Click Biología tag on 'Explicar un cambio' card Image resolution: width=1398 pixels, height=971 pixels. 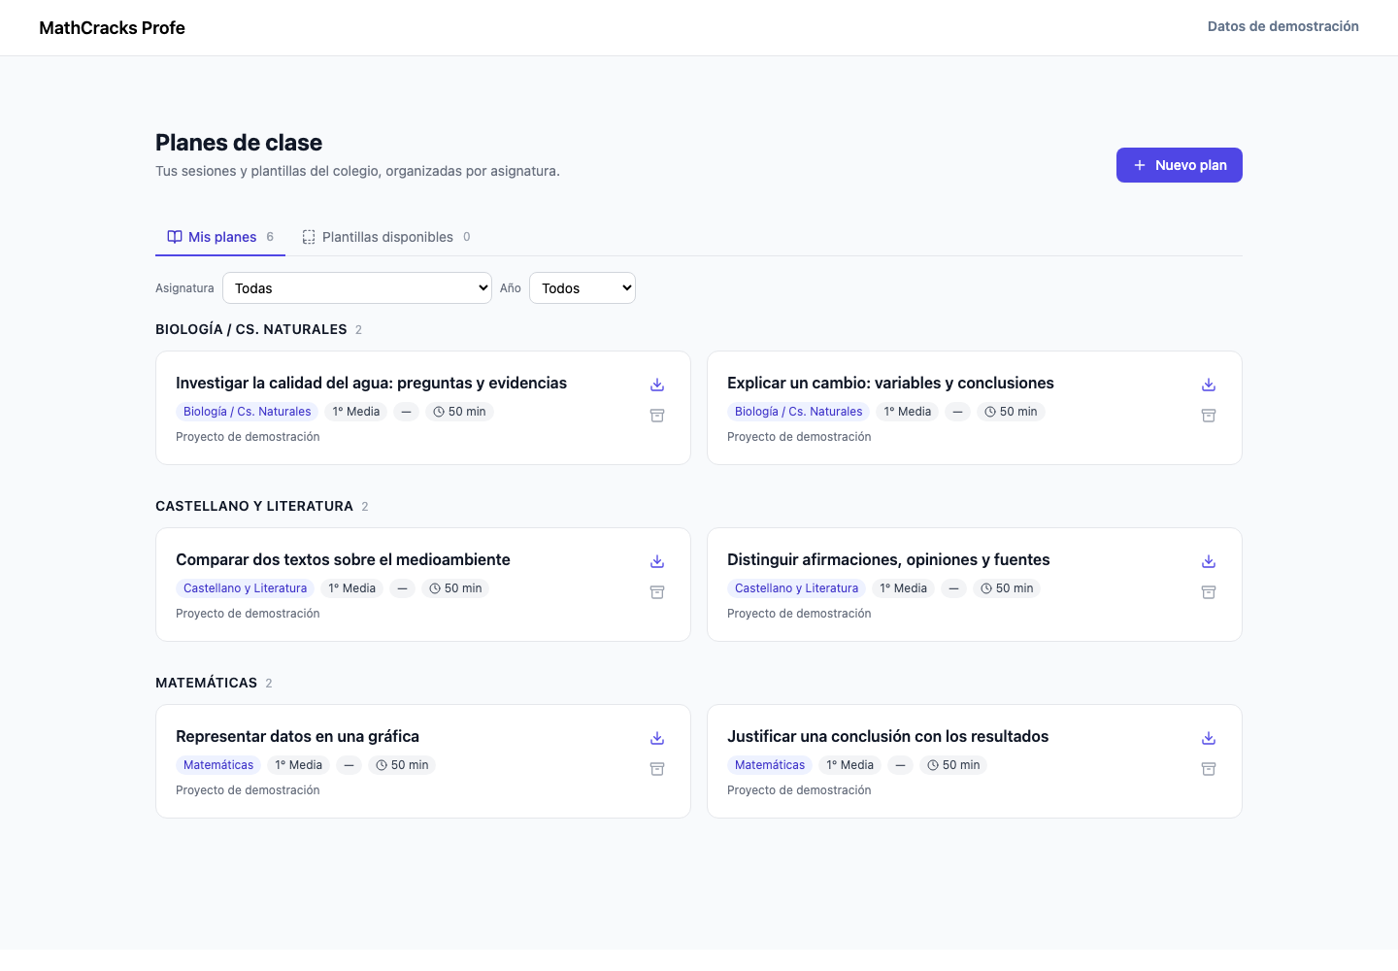pyautogui.click(x=799, y=412)
